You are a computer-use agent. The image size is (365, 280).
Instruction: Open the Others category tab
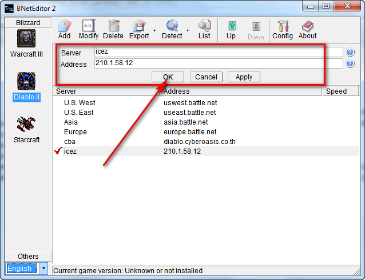(28, 256)
